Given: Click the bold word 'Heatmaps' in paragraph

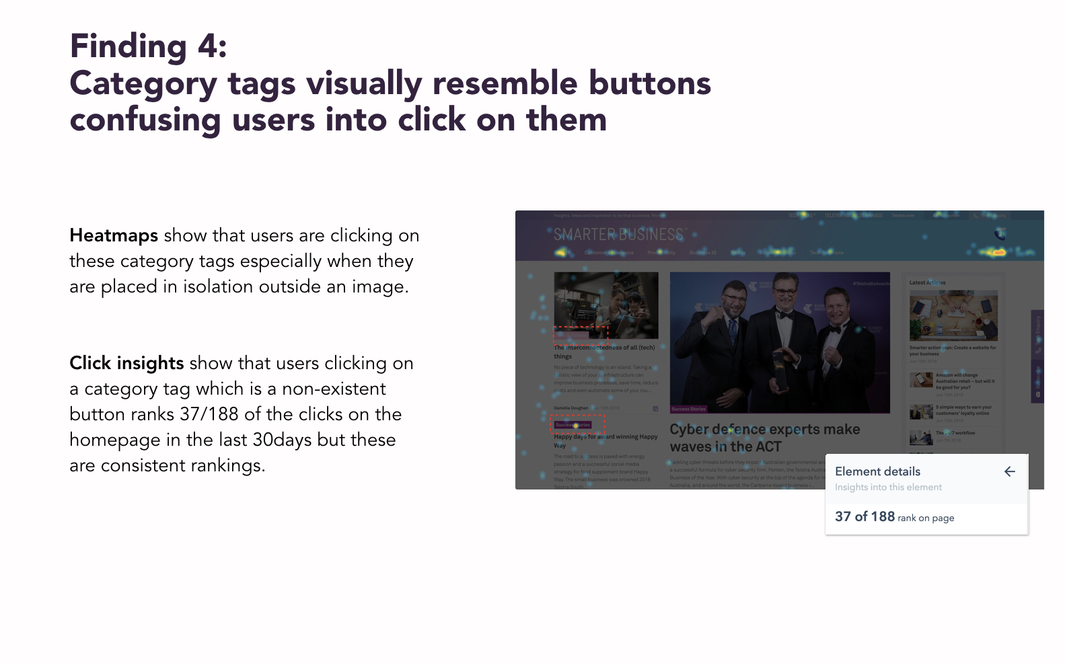Looking at the screenshot, I should coord(114,235).
